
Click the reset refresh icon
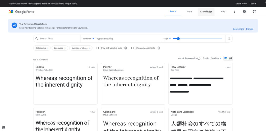click(x=229, y=39)
